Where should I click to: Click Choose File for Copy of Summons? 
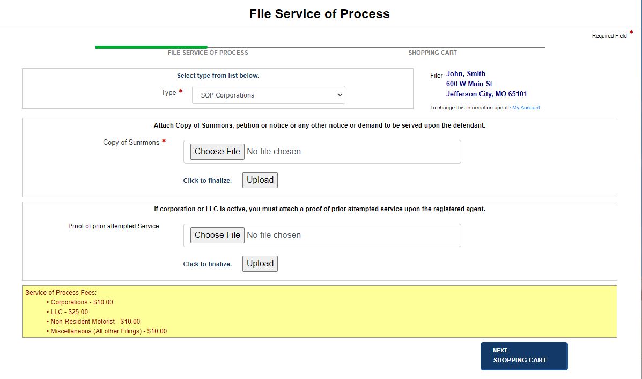217,151
